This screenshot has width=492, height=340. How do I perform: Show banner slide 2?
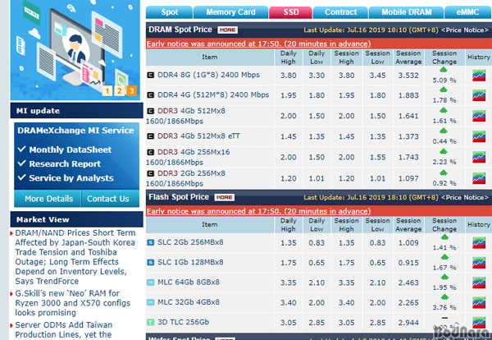point(119,91)
